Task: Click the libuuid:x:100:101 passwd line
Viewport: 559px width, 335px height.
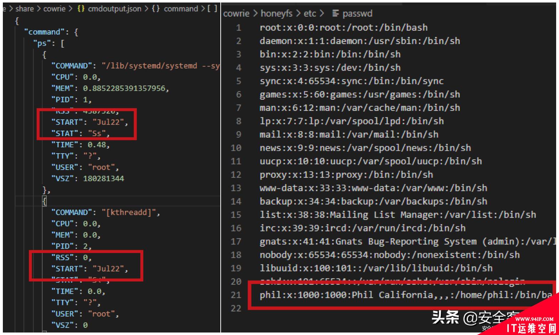Action: pos(376,268)
